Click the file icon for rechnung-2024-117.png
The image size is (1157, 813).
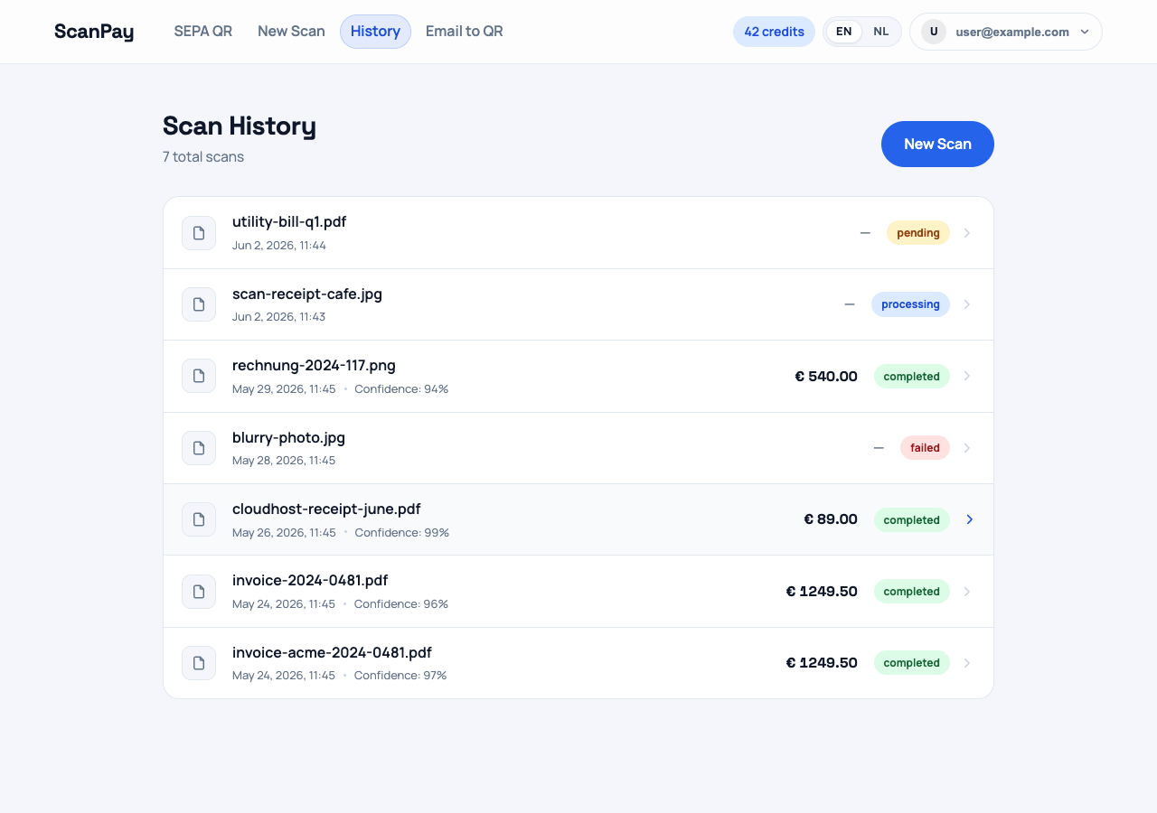point(199,376)
